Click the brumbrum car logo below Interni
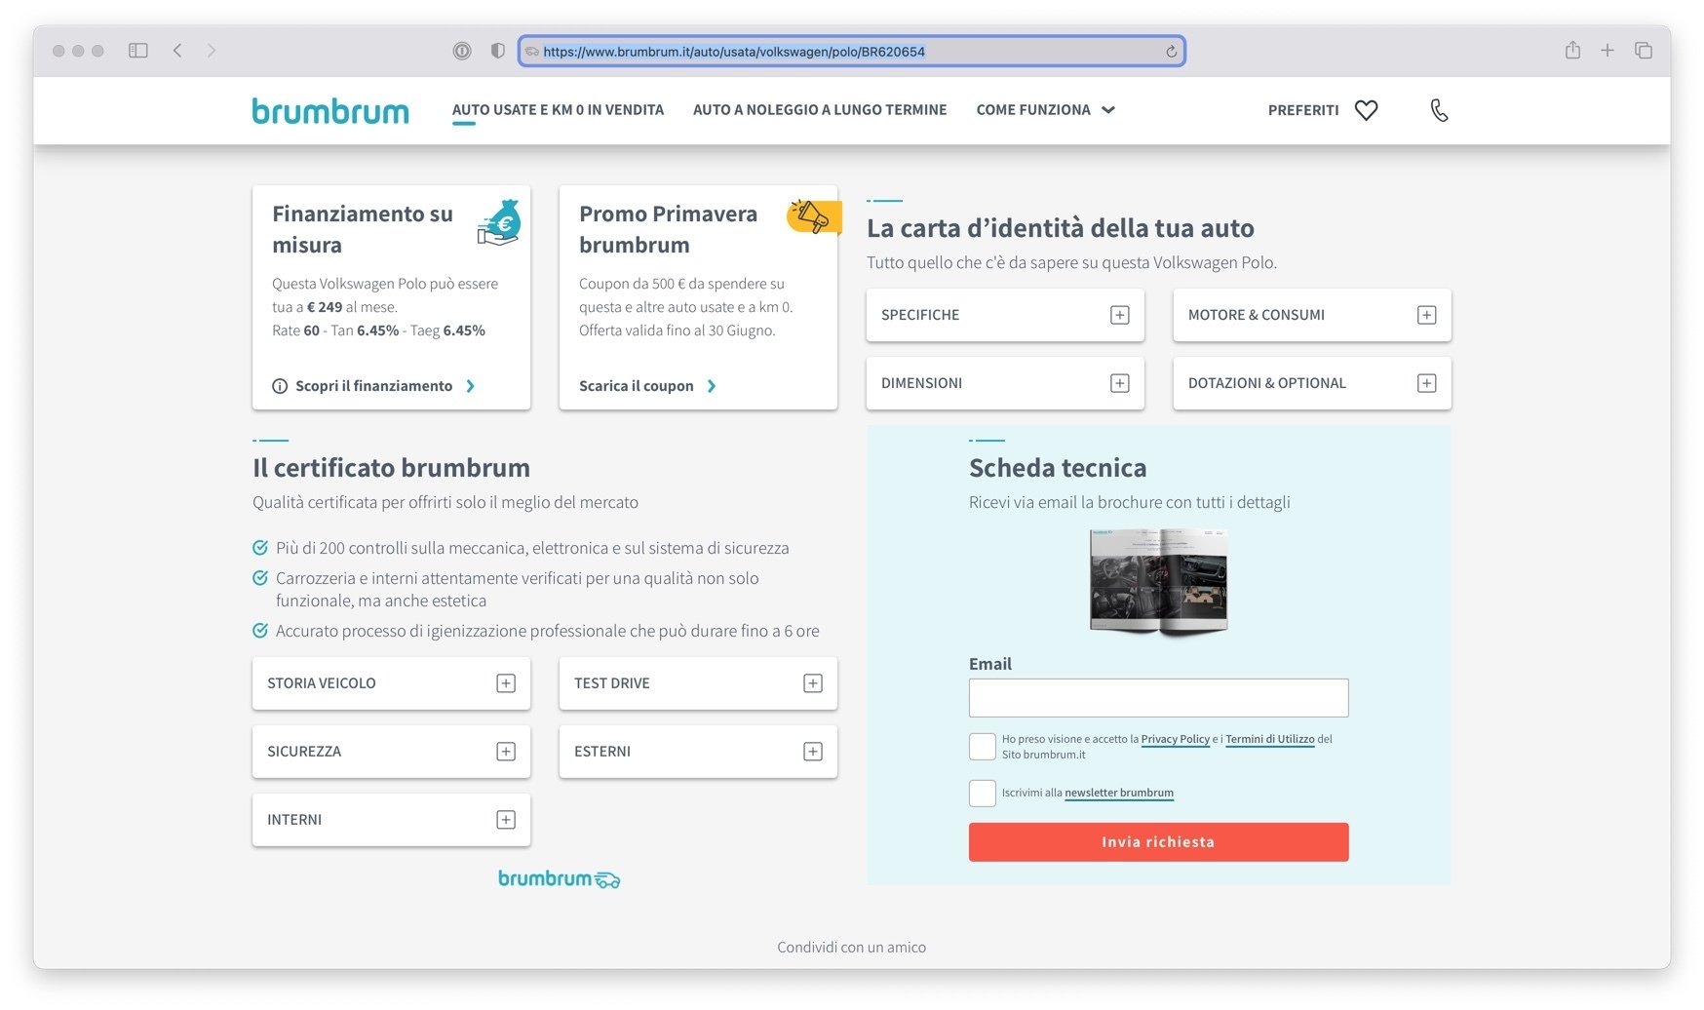This screenshot has width=1704, height=1010. point(559,879)
